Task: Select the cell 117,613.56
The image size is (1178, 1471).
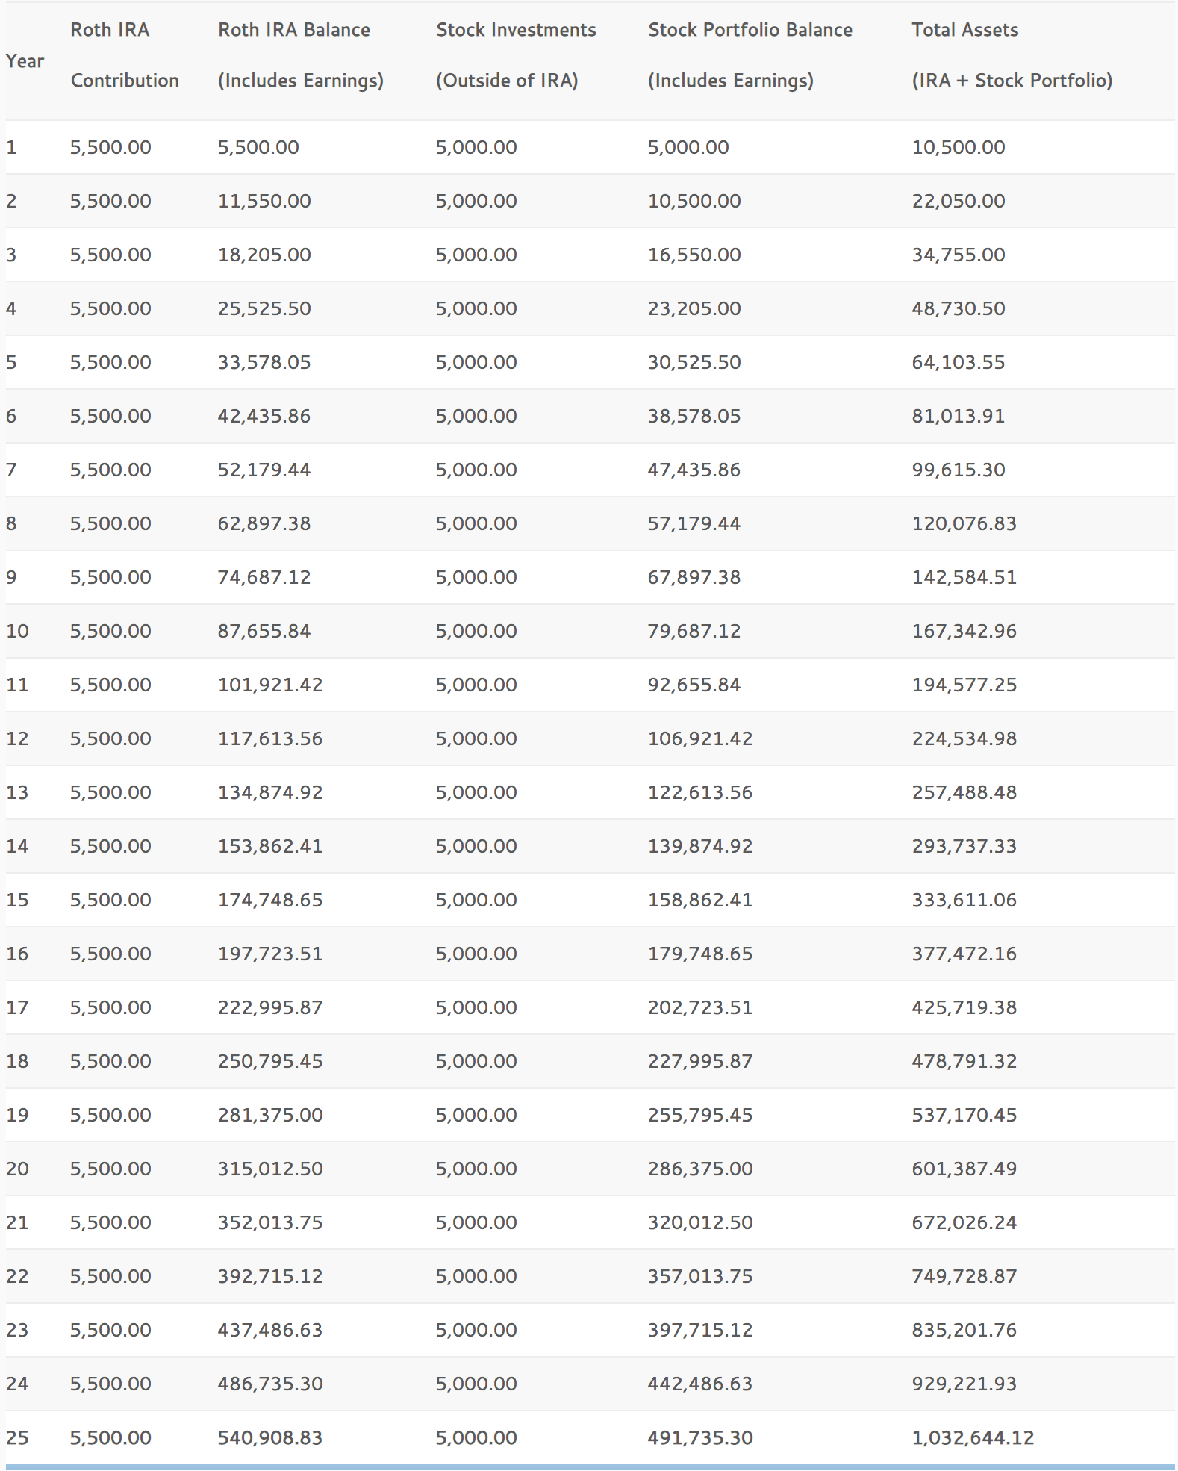Action: point(270,738)
